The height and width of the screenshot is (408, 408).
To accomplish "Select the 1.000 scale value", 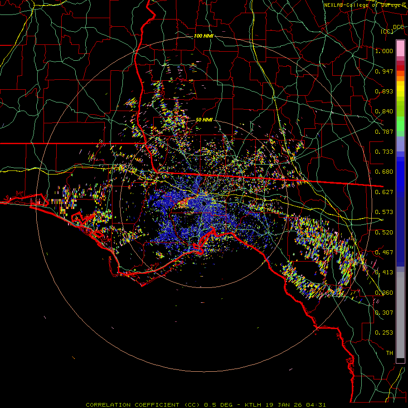I will coord(384,51).
